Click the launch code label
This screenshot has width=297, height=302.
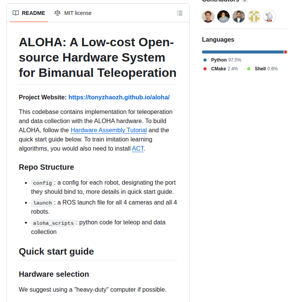[x=42, y=203]
